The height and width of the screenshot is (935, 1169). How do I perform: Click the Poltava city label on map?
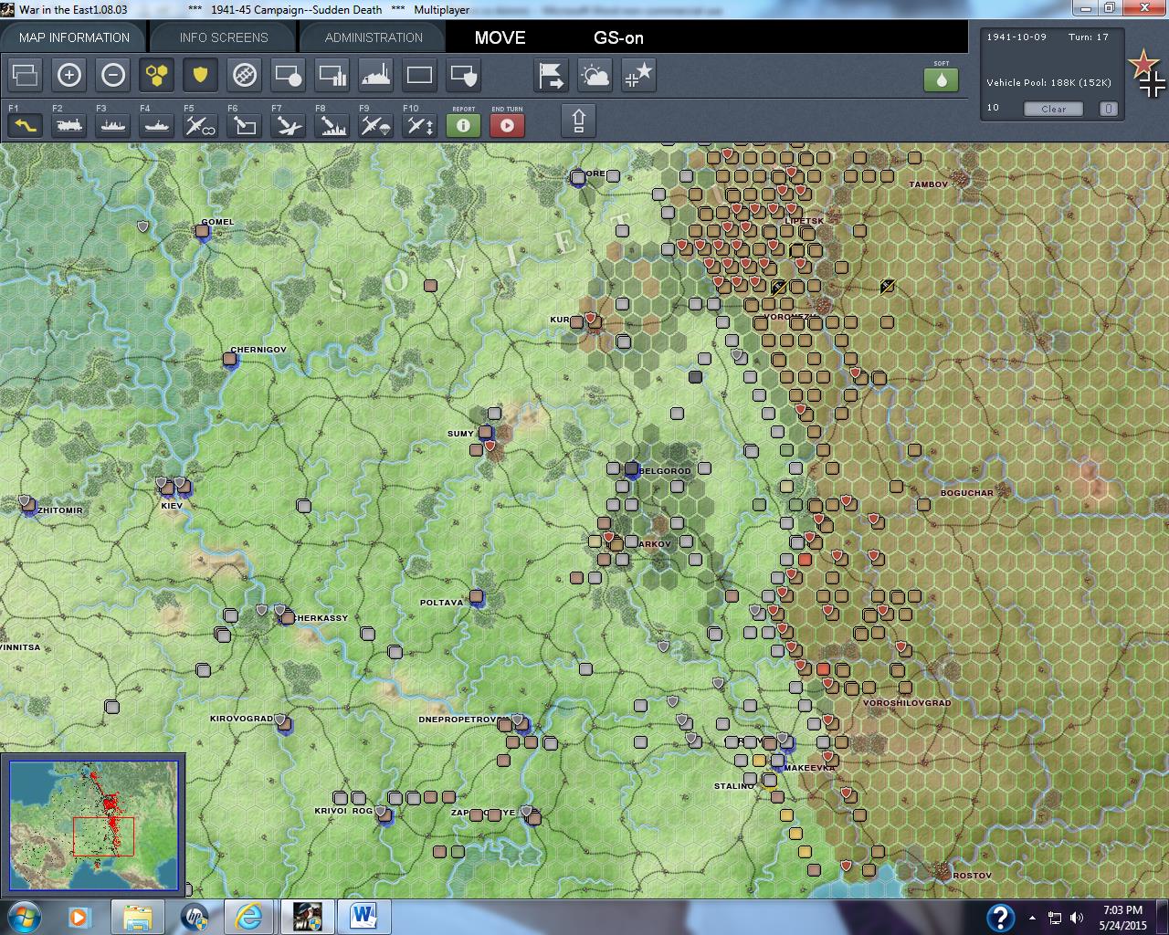click(x=441, y=603)
